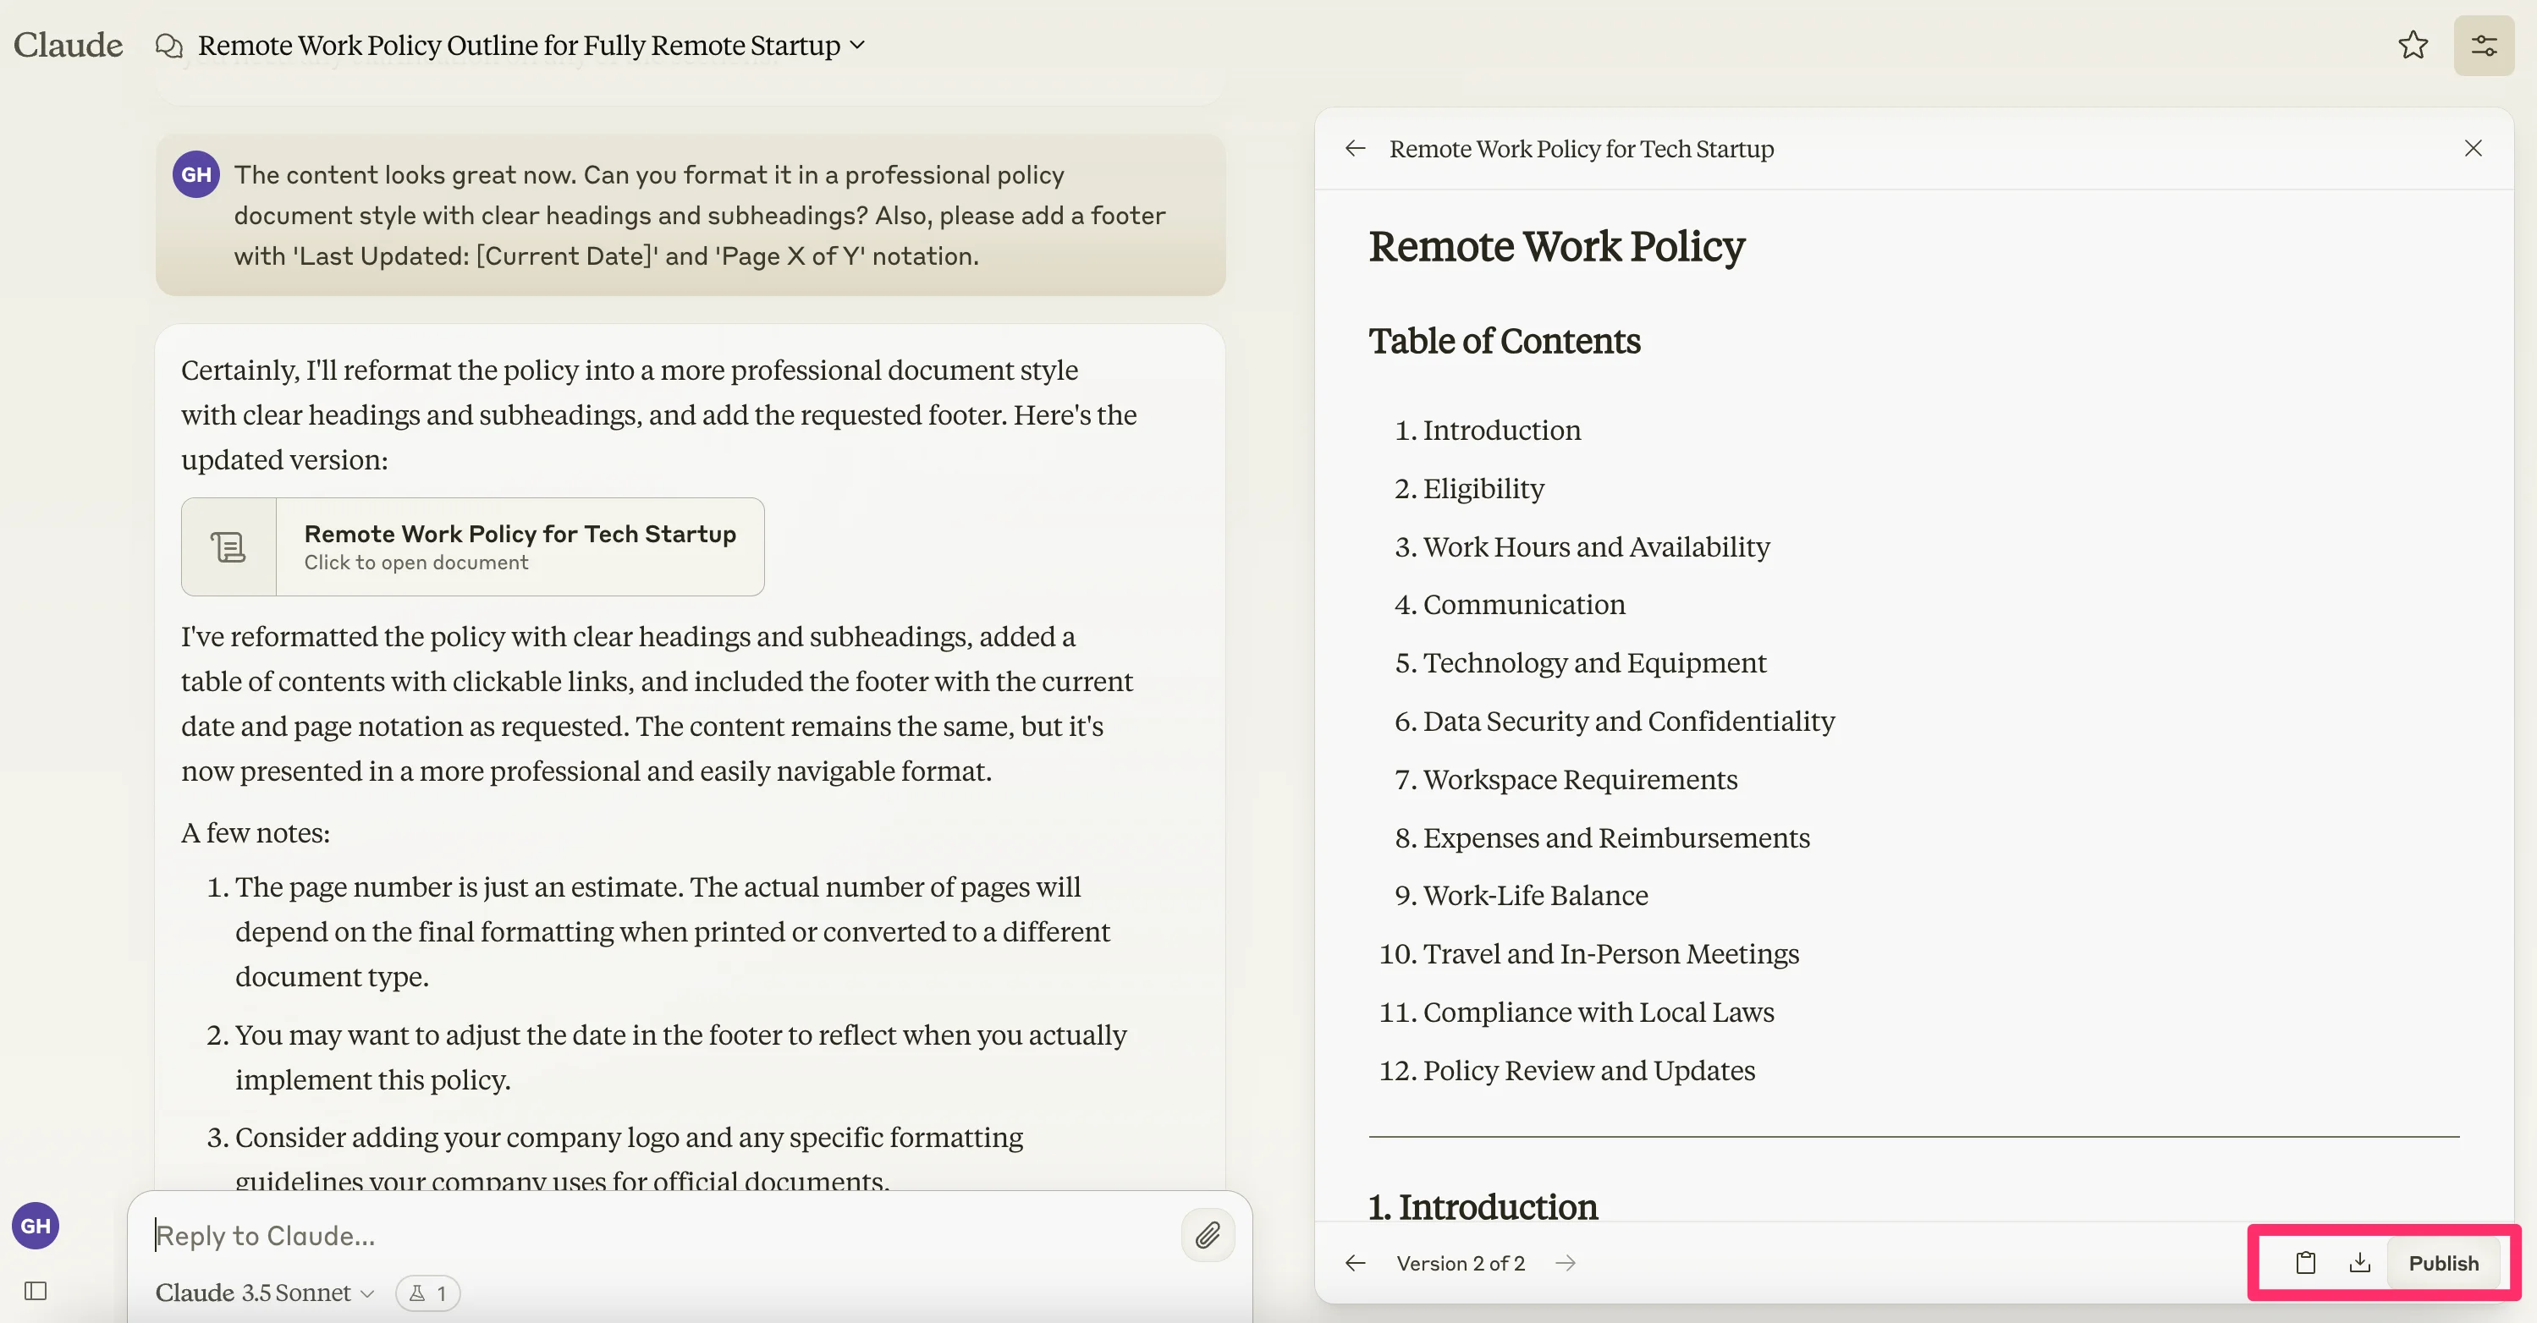Toggle the experimental features badge
The image size is (2537, 1323).
click(x=427, y=1293)
